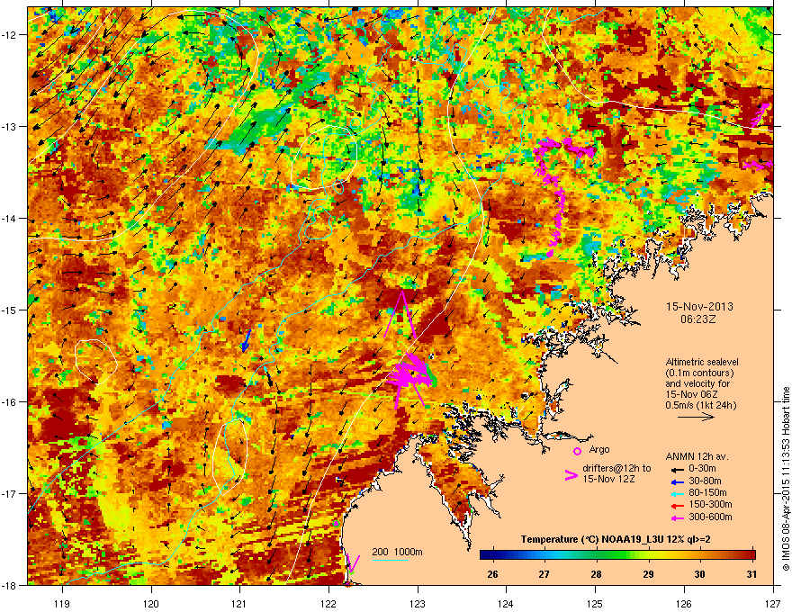Click the '200 1000m' bathymetry label

[x=397, y=552]
